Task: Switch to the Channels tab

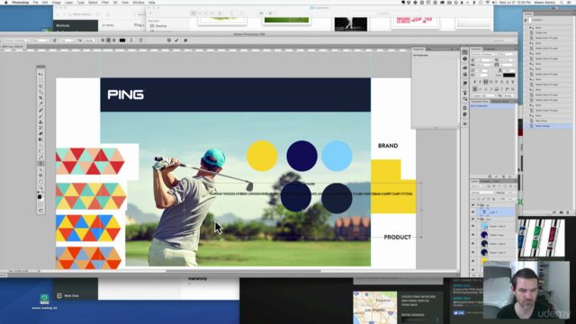Action: [x=486, y=181]
